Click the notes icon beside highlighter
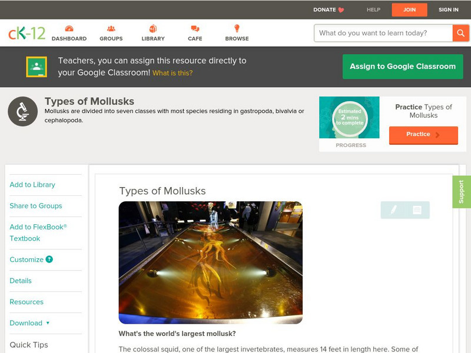The width and height of the screenshot is (471, 353). pyautogui.click(x=417, y=210)
